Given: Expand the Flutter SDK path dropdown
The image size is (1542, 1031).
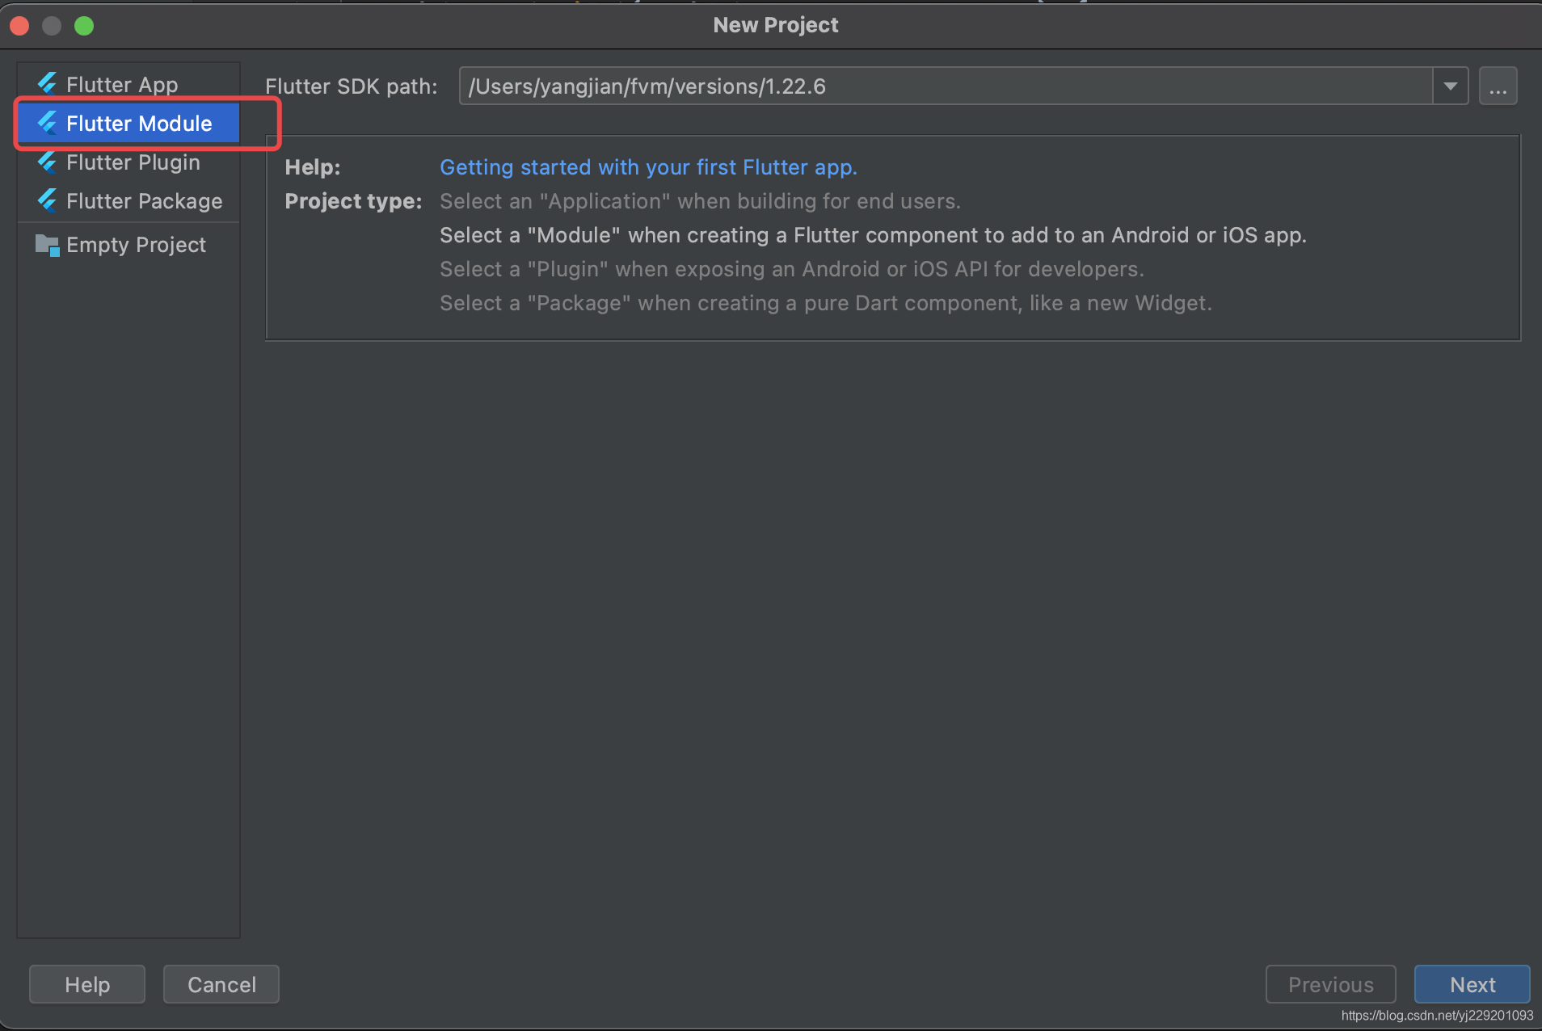Looking at the screenshot, I should [x=1451, y=86].
